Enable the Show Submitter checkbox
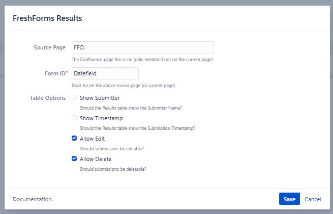333x214 pixels. coord(75,97)
